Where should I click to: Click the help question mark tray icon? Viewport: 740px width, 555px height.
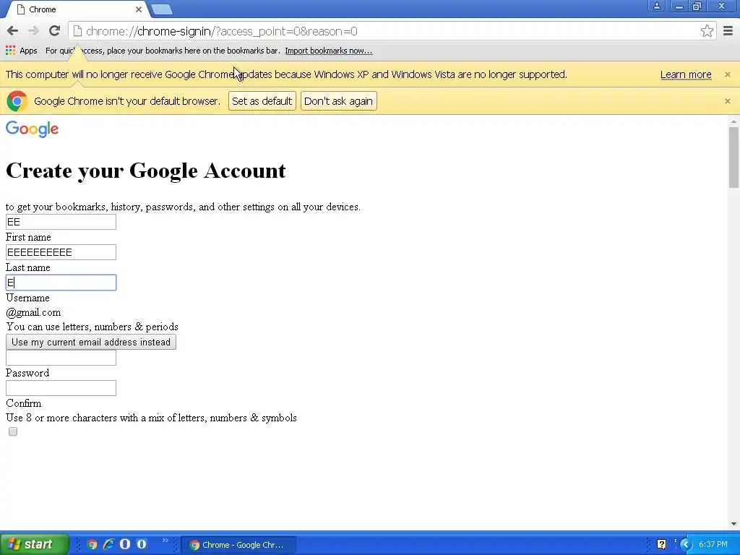tap(662, 545)
